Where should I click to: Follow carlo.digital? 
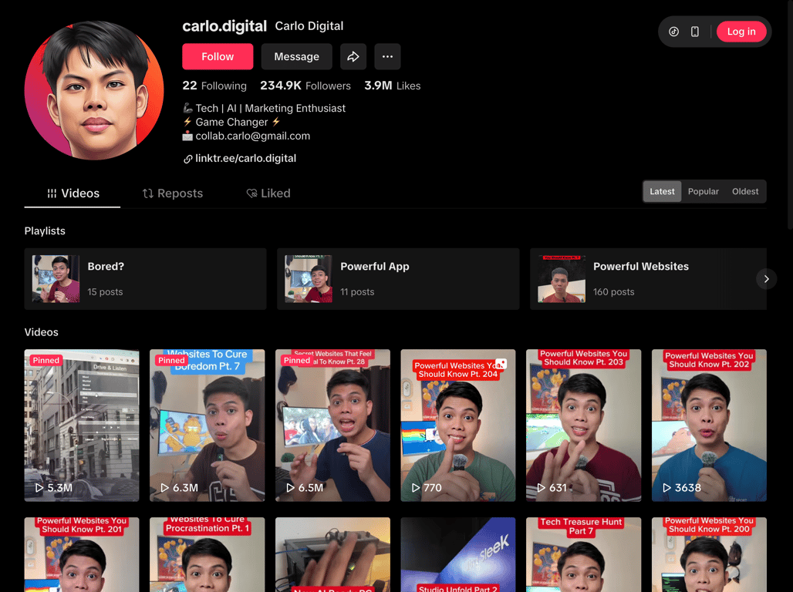point(218,56)
